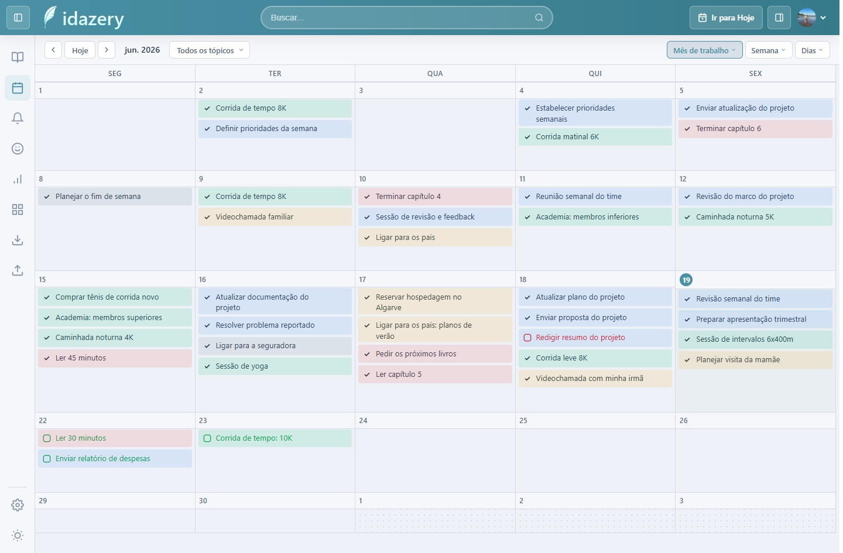Click today's date badge 19
This screenshot has width=843, height=553.
pyautogui.click(x=686, y=280)
